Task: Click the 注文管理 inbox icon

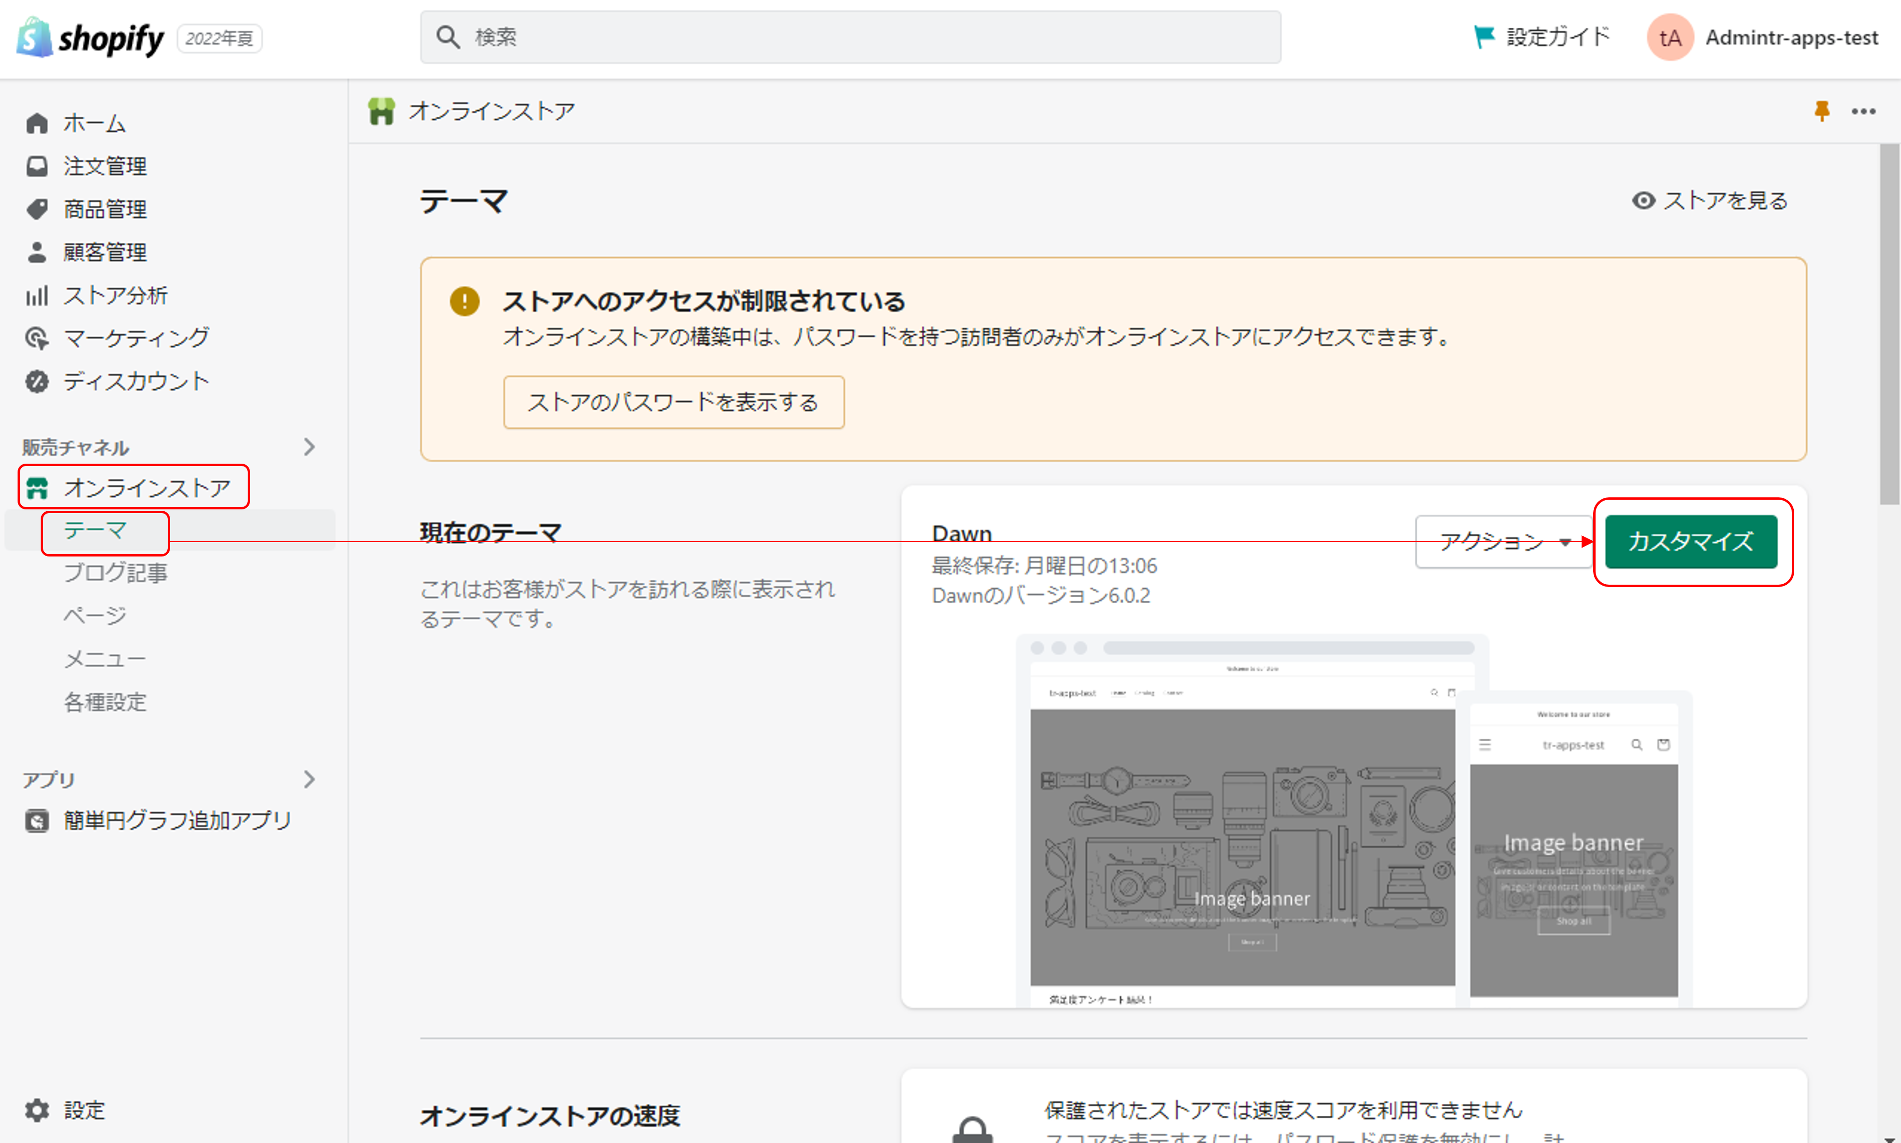Action: (x=36, y=166)
